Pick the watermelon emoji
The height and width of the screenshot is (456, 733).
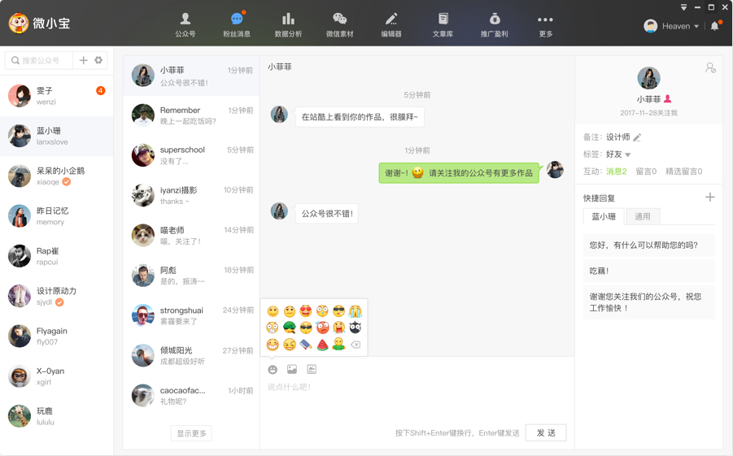point(322,345)
